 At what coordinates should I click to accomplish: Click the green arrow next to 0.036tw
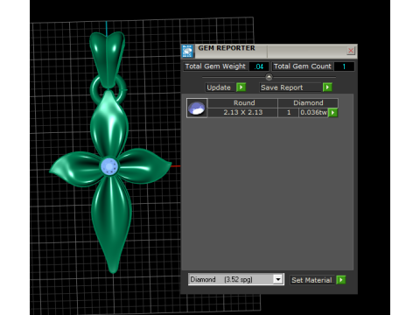tap(332, 113)
